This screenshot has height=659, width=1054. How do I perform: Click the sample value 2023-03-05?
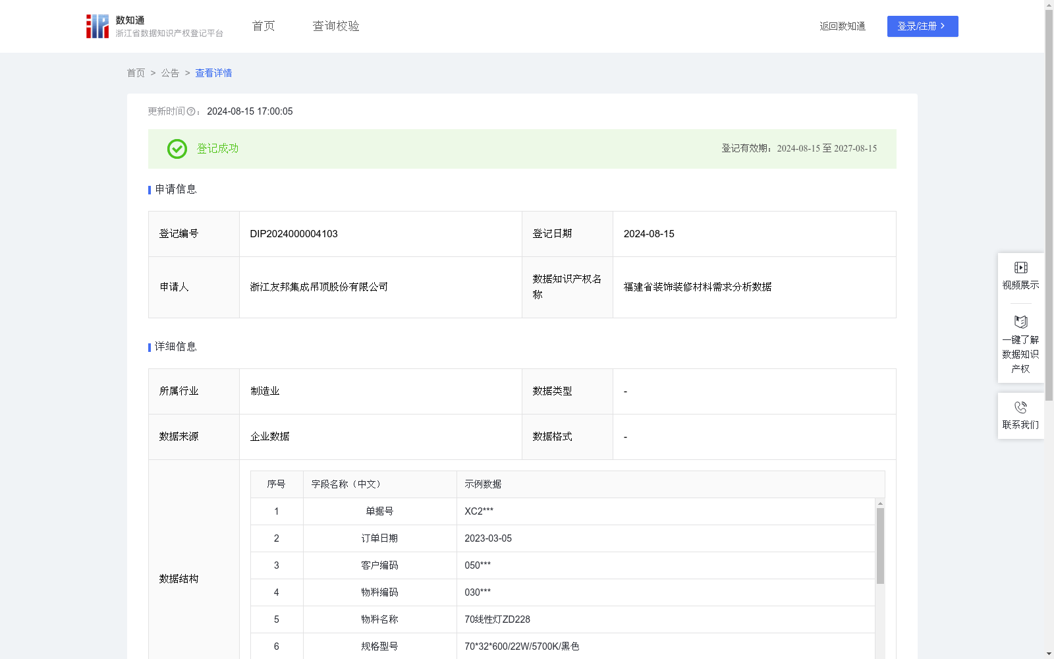point(488,538)
